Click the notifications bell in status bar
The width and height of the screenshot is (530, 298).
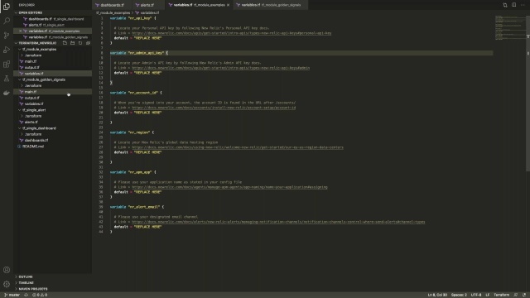coord(524,295)
